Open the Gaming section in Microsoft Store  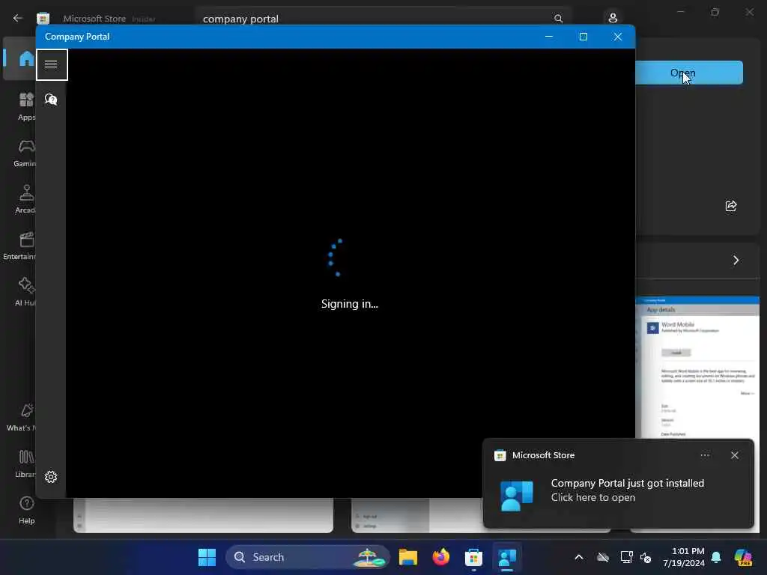(x=25, y=153)
